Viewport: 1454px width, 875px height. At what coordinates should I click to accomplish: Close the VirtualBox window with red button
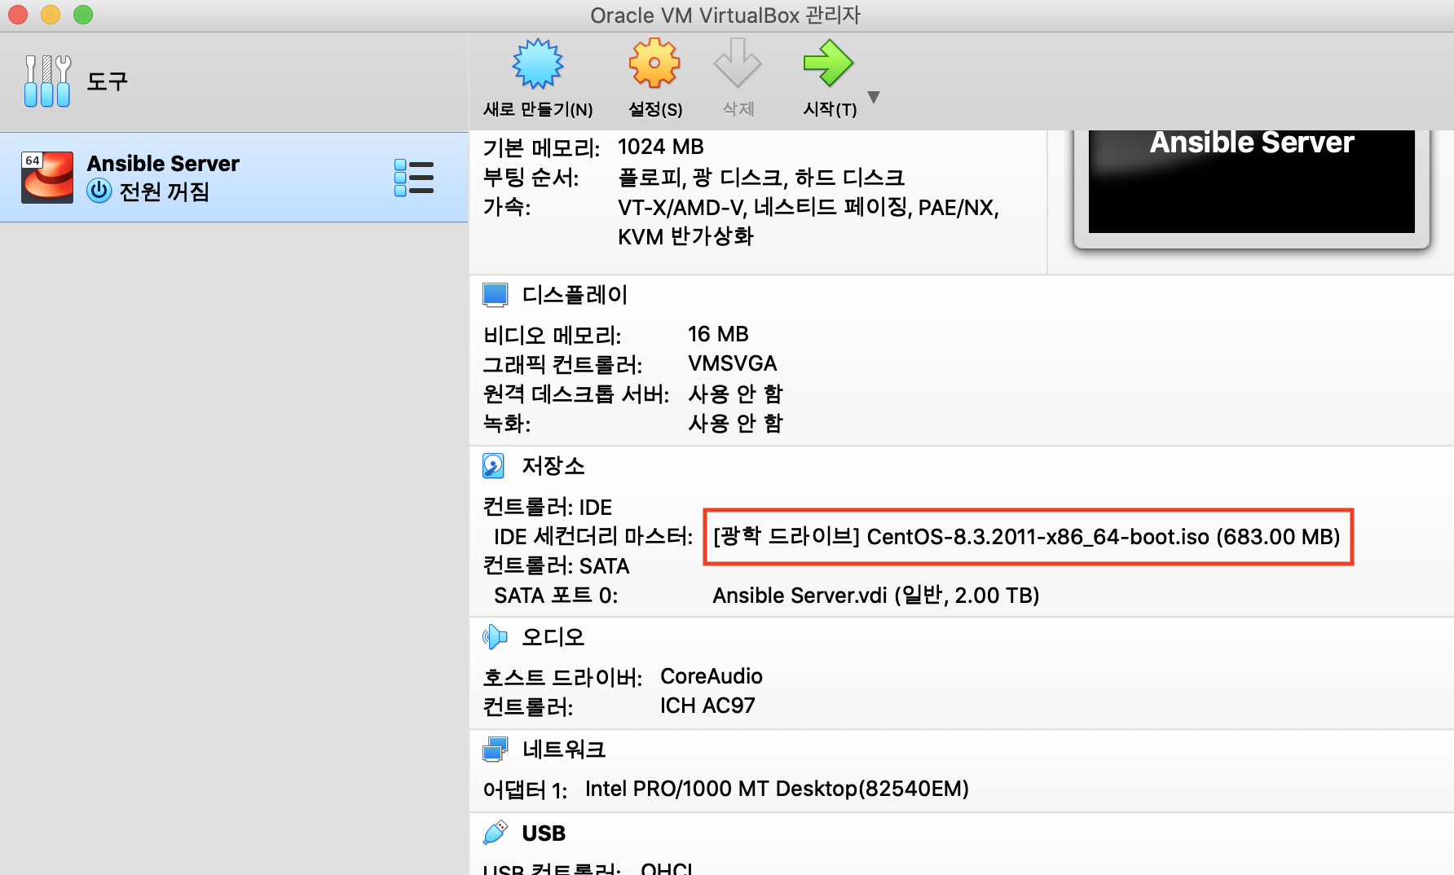click(x=18, y=15)
